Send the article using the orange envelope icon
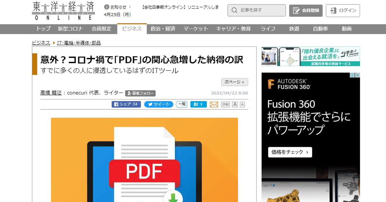386x202 pixels. pyautogui.click(x=214, y=105)
